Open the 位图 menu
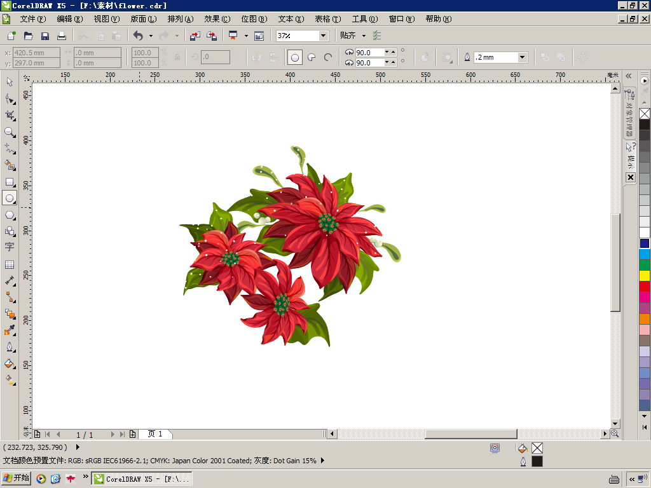 point(254,18)
